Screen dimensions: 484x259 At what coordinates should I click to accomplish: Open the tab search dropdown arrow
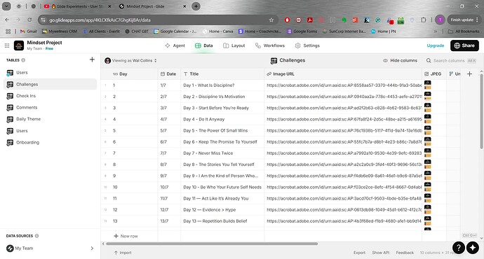click(x=6, y=6)
